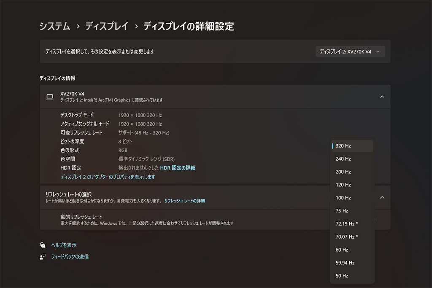Open the HDR 認定の詳細 link
This screenshot has width=432, height=288.
click(x=178, y=168)
